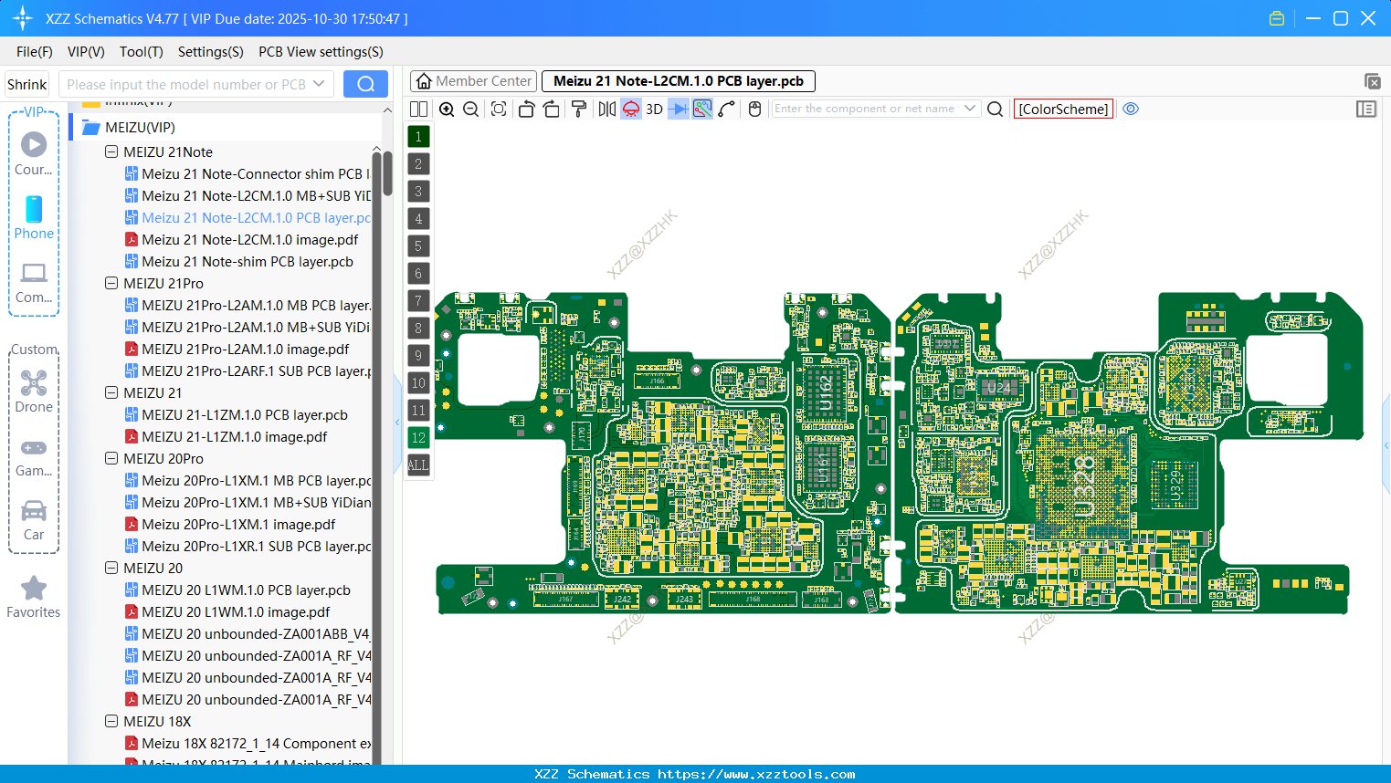Open the Tool menu
Image resolution: width=1391 pixels, height=783 pixels.
click(x=141, y=52)
